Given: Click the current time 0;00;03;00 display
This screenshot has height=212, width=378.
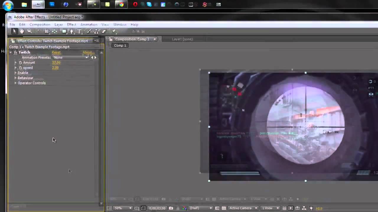Looking at the screenshot, I should (157, 208).
